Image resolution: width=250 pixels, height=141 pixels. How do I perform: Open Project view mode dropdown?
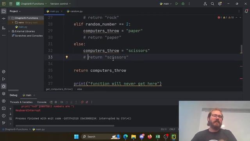coord(15,11)
